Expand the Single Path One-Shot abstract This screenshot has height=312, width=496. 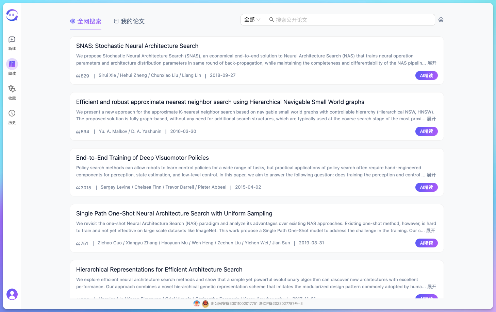pyautogui.click(x=431, y=231)
